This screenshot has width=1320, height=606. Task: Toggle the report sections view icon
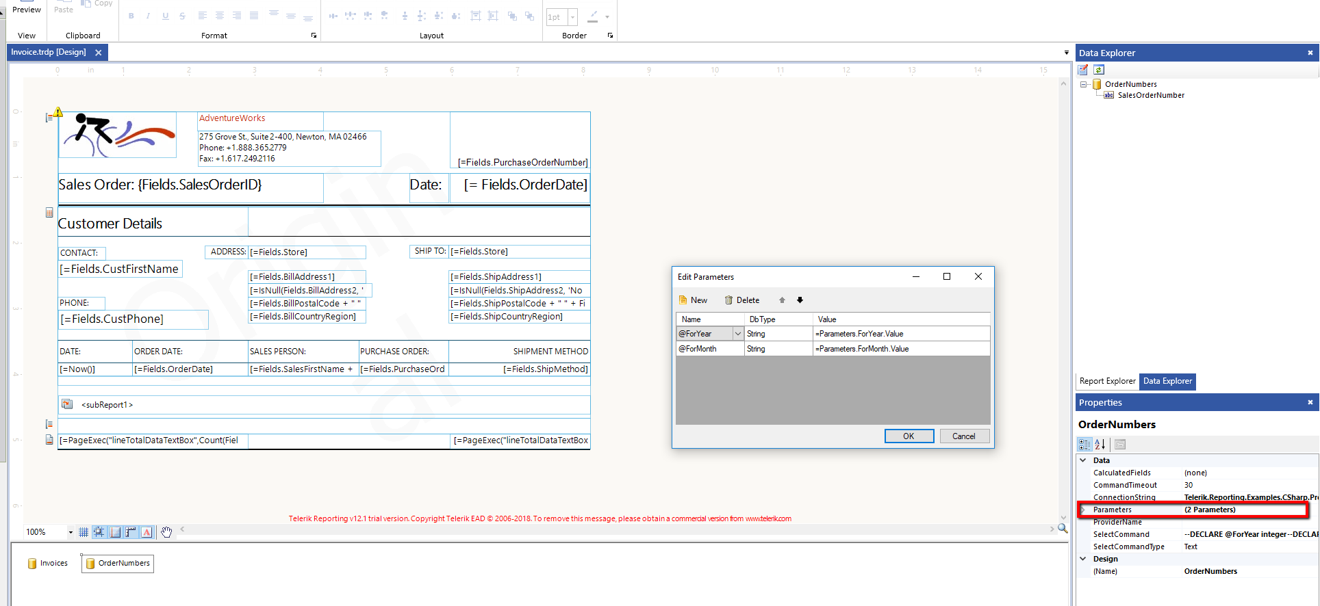(115, 532)
